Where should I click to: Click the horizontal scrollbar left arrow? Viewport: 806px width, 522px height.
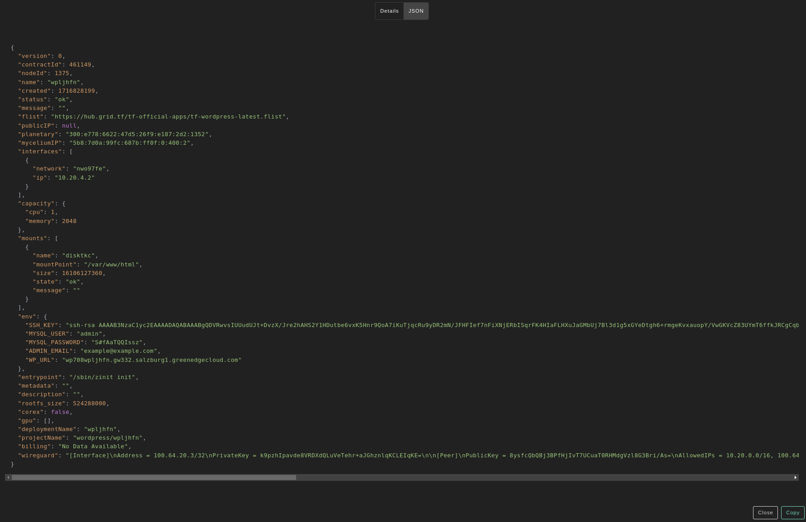click(x=8, y=478)
